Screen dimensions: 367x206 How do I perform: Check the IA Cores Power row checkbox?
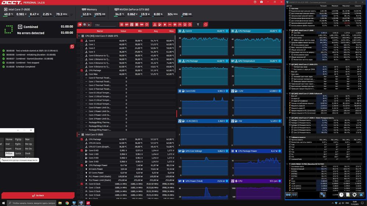(82, 169)
